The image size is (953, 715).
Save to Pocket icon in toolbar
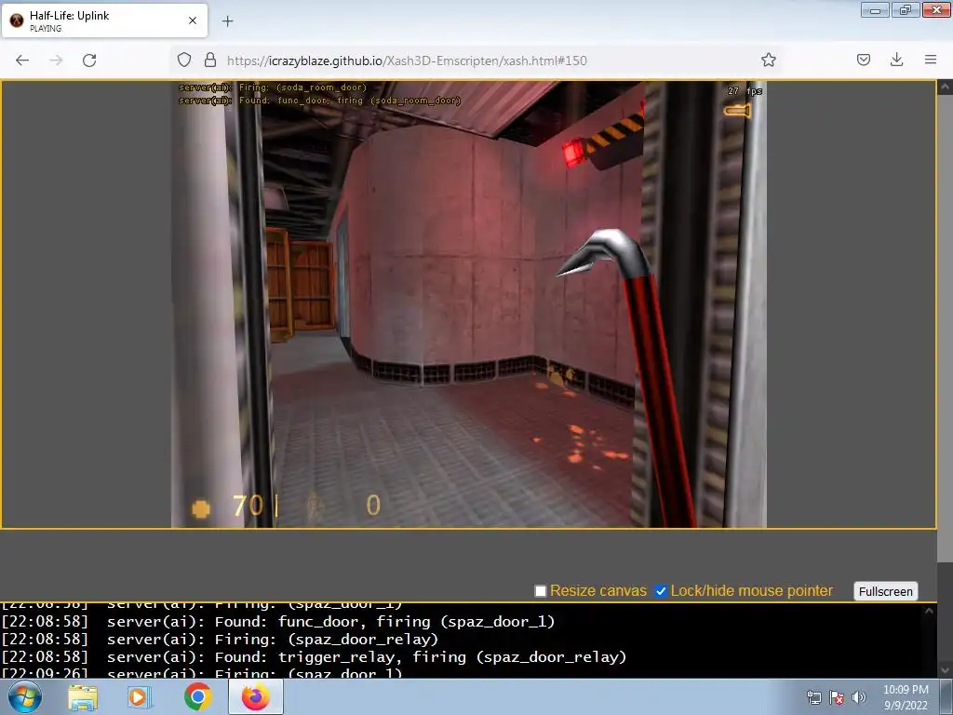coord(863,60)
